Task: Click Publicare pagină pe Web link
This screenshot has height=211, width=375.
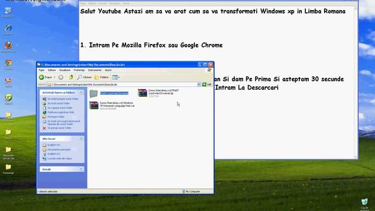Action: [60, 112]
